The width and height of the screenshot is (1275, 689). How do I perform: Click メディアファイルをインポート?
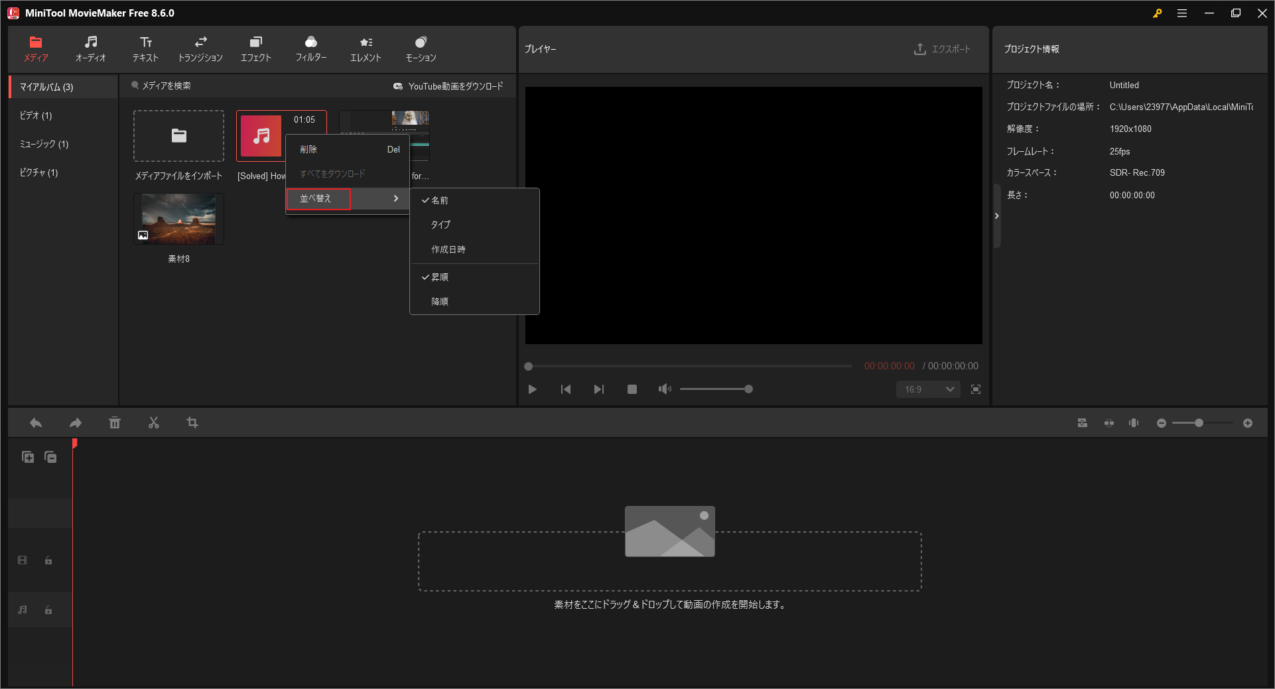coord(178,136)
